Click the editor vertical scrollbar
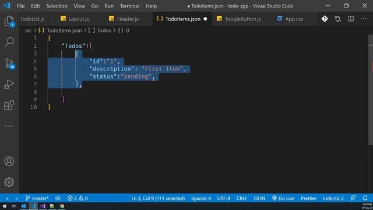This screenshot has height=210, width=373. tap(371, 90)
